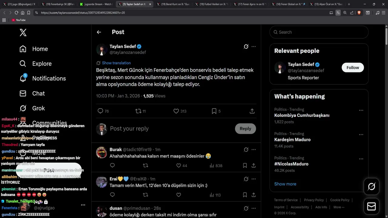
Task: Open Taylan Sedef's profile avatar on the post
Action: click(x=102, y=49)
